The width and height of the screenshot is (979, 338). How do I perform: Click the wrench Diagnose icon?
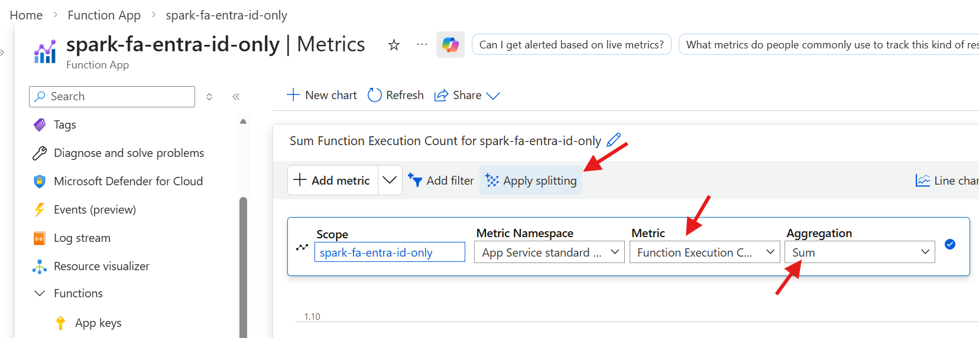pos(40,153)
